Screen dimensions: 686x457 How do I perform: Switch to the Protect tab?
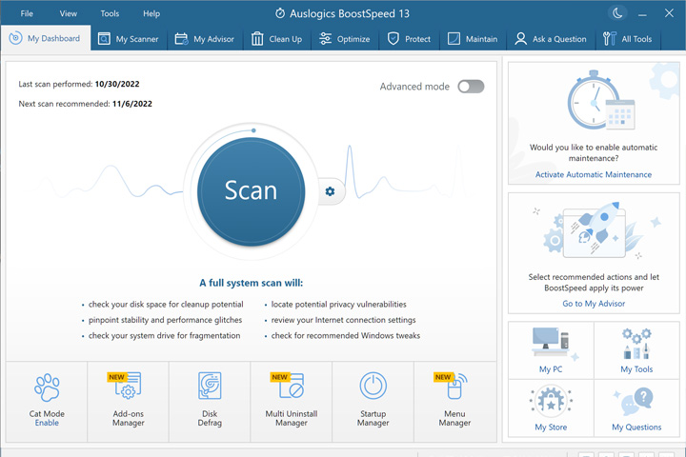pos(409,39)
